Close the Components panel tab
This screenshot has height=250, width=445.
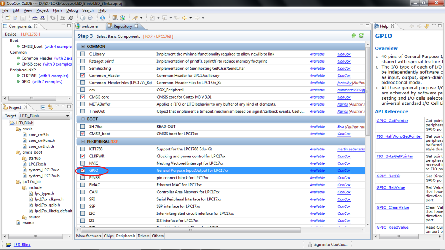[36, 26]
